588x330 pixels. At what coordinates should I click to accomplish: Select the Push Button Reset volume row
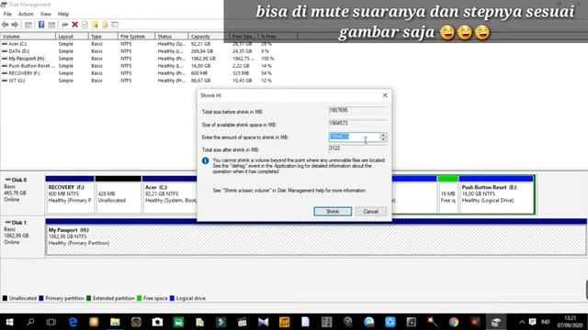138,66
